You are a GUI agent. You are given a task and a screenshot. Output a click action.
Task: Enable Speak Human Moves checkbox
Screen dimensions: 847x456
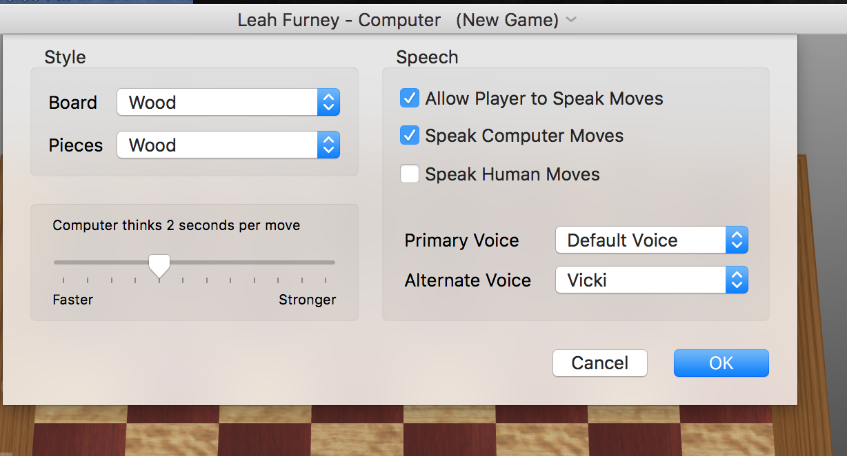click(410, 174)
